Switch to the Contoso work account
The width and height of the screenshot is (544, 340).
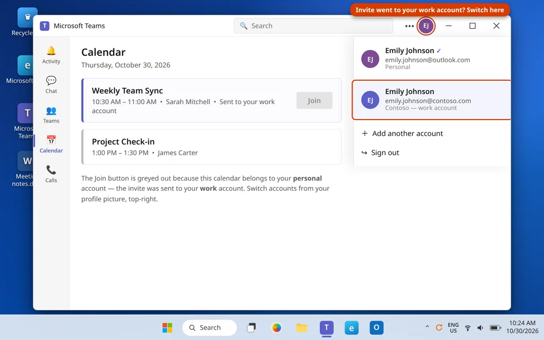432,99
